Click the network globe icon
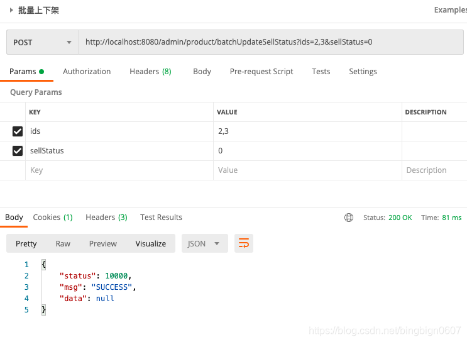467x342 pixels. pos(349,218)
